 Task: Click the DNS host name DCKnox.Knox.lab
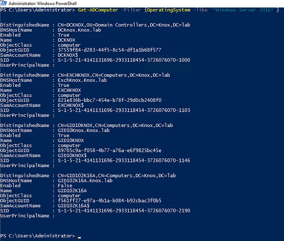(79, 30)
